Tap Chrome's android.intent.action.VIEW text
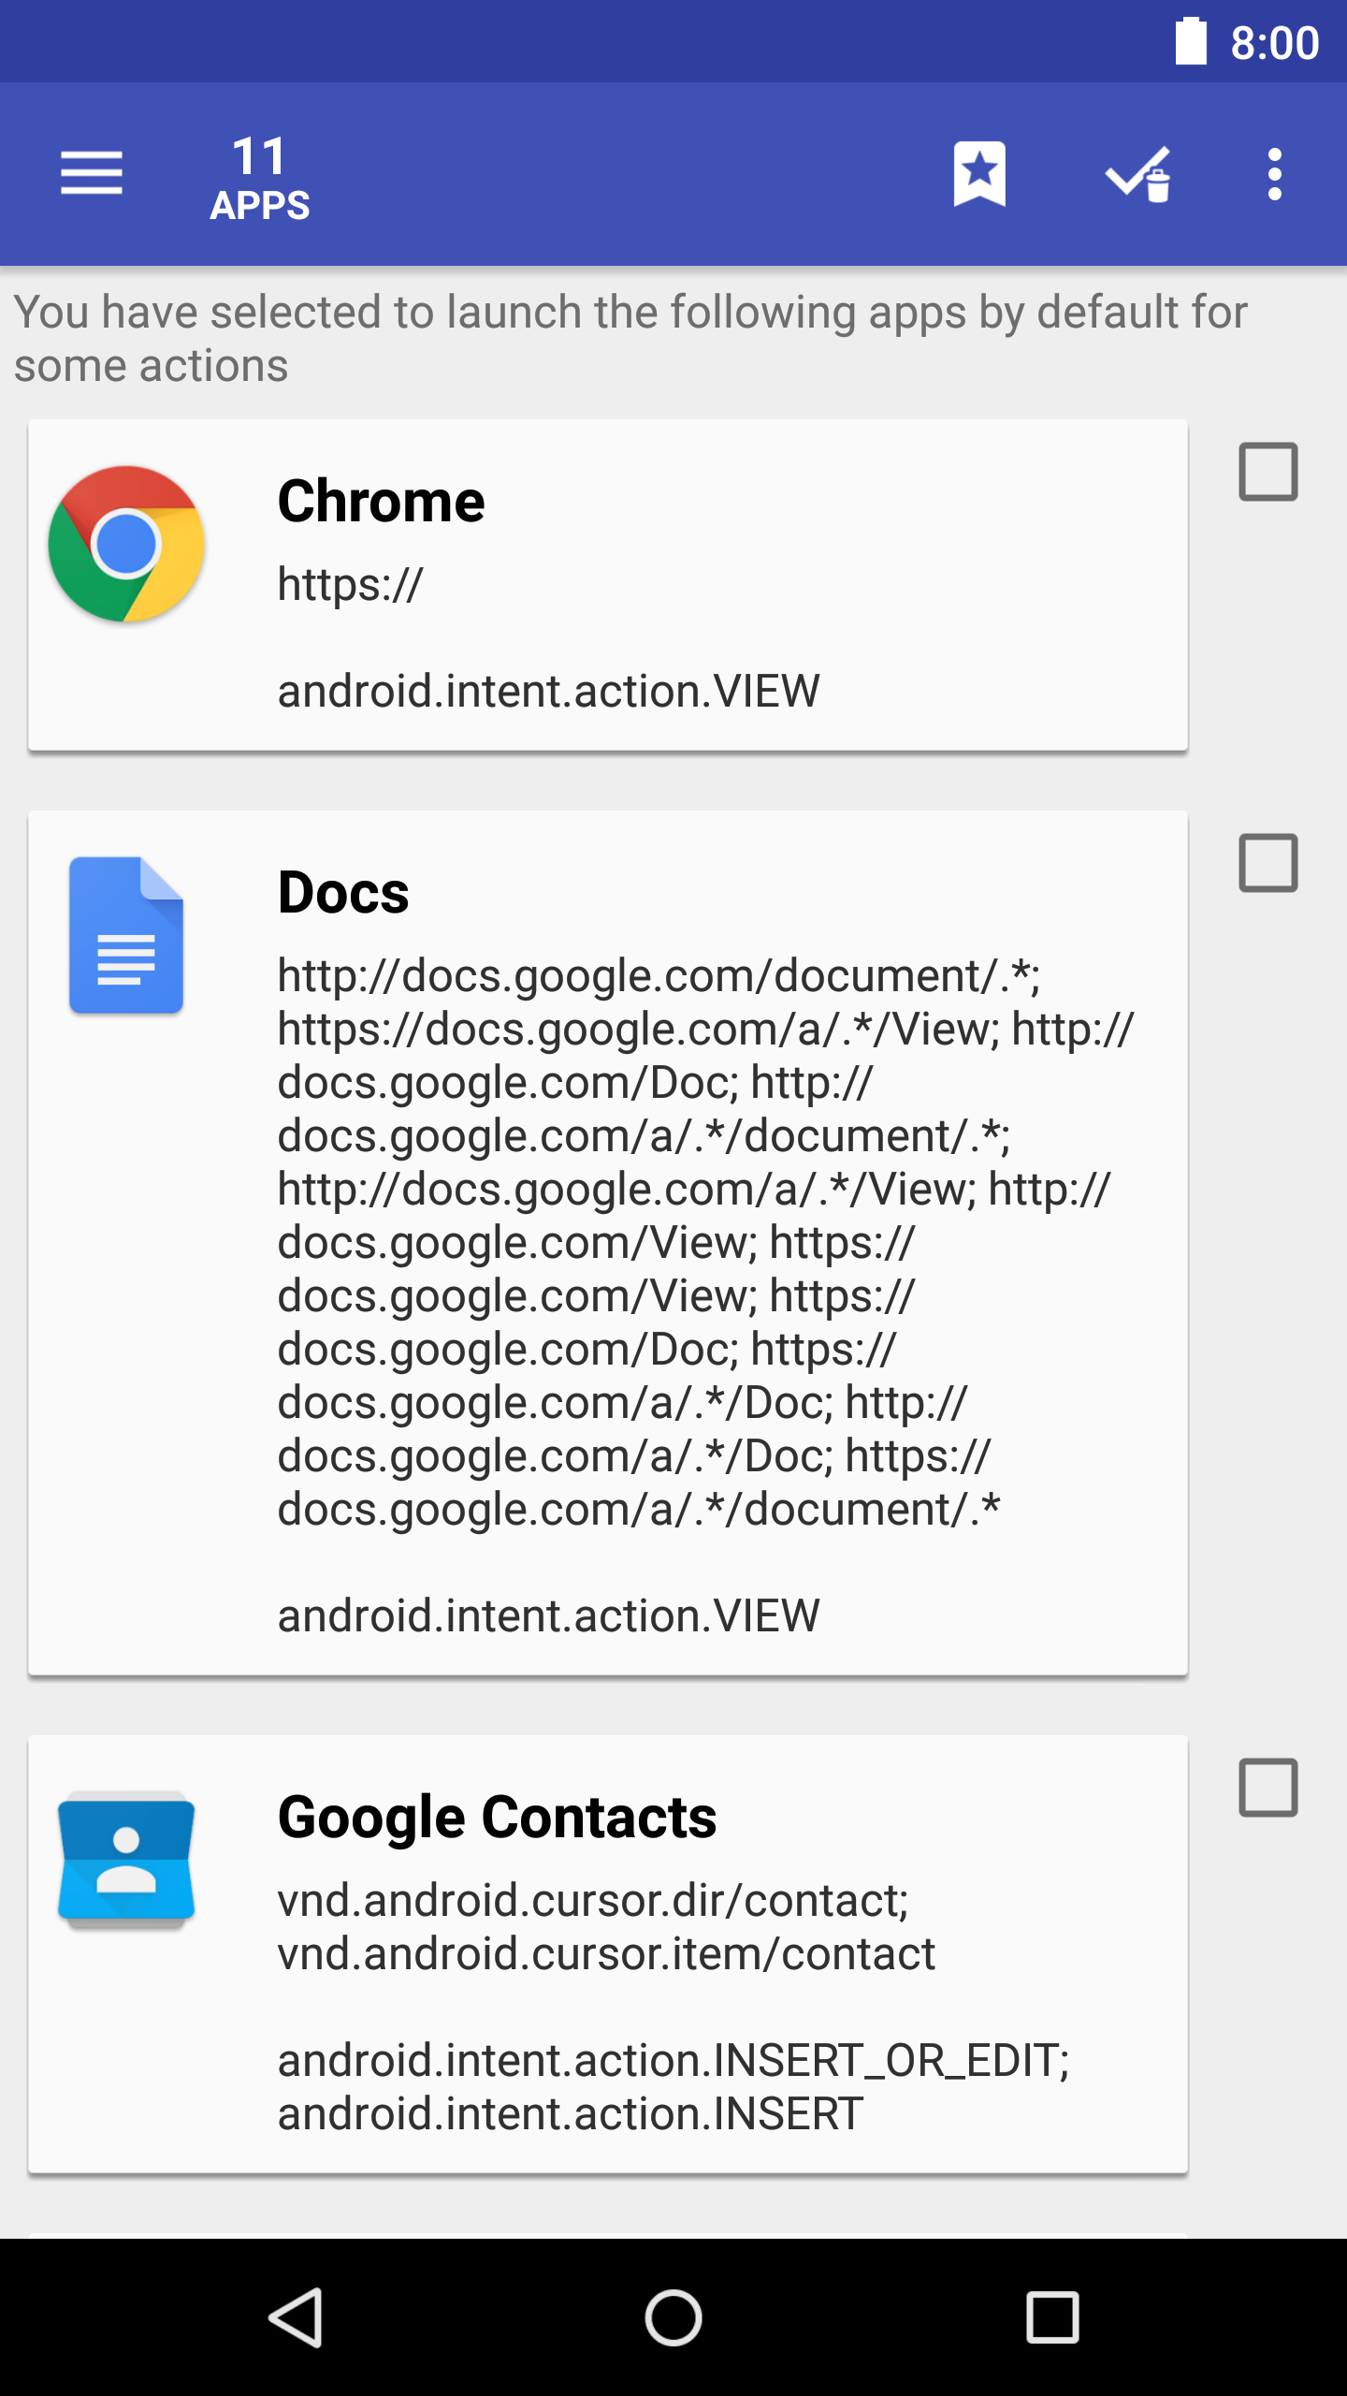Image resolution: width=1347 pixels, height=2396 pixels. [x=548, y=692]
